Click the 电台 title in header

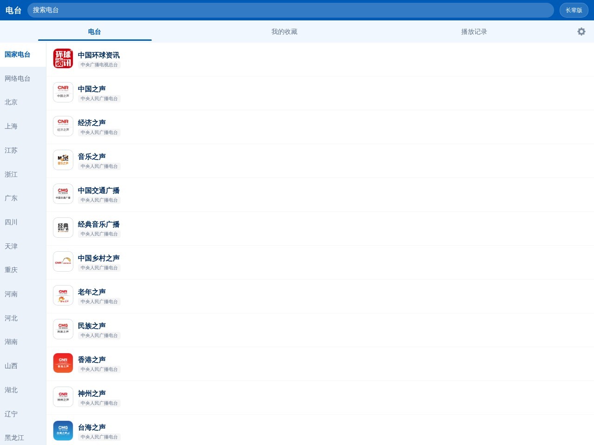13,10
